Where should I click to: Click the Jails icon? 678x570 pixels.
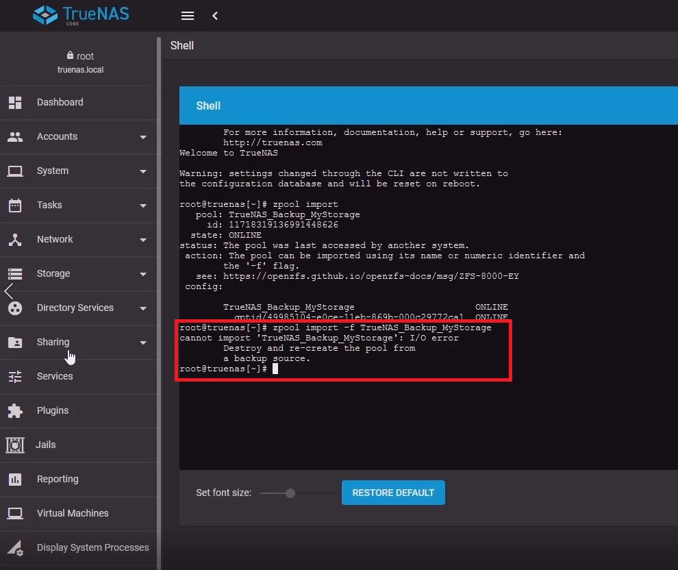click(x=15, y=445)
